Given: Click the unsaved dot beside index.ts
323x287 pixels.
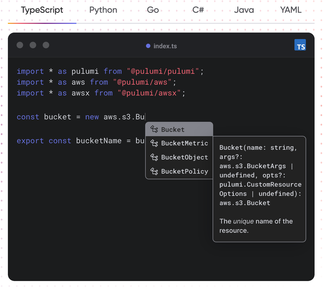Looking at the screenshot, I should point(148,46).
